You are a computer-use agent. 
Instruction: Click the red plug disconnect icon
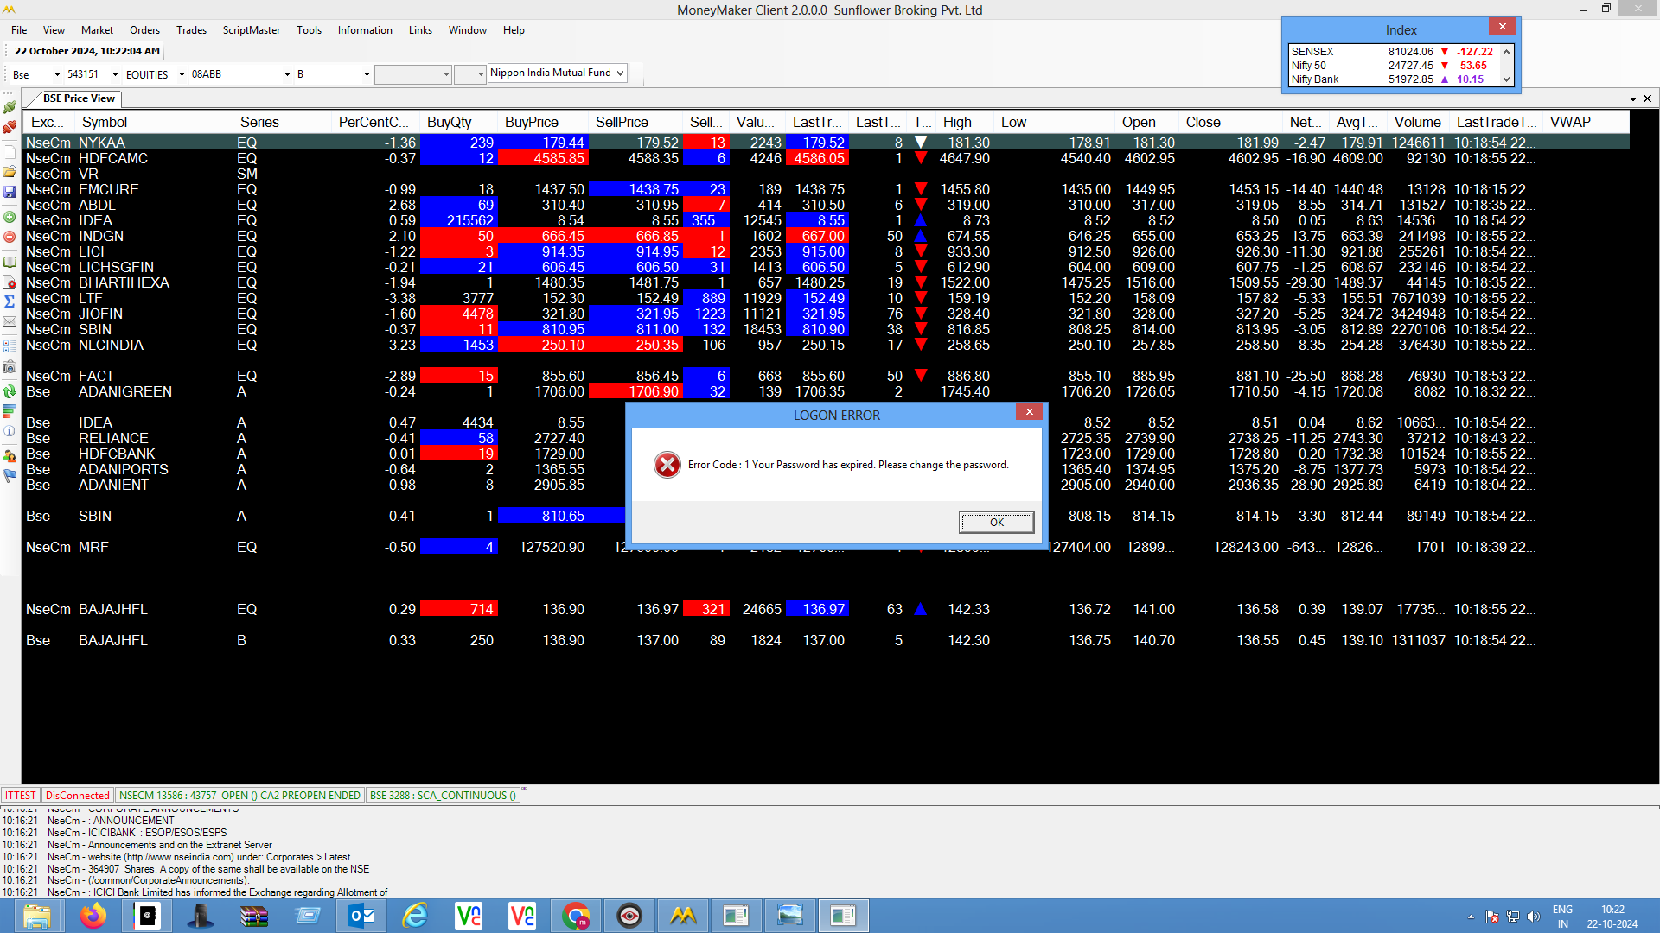[x=10, y=128]
